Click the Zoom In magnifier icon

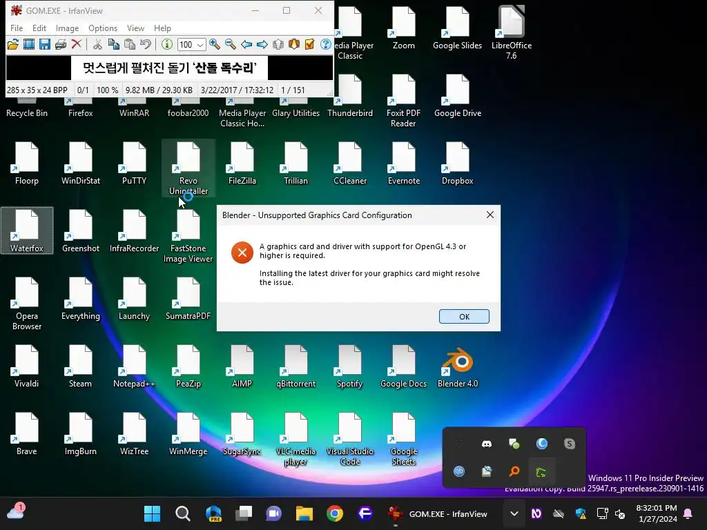coord(215,44)
